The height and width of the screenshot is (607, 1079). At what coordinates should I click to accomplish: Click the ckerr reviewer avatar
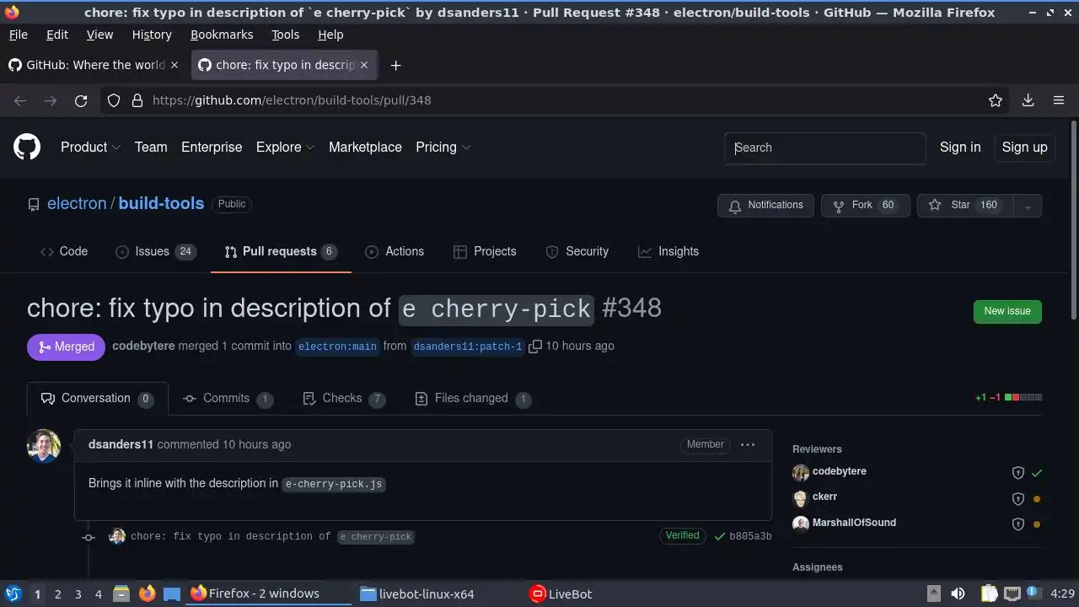[801, 497]
